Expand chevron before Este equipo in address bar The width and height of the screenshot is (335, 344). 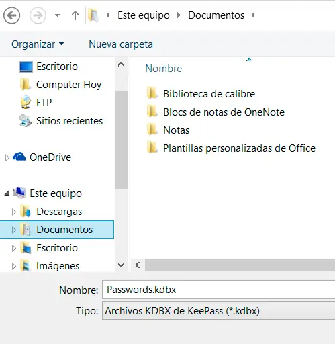pyautogui.click(x=108, y=15)
